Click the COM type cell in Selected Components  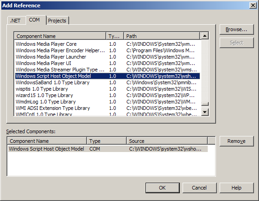pos(95,149)
